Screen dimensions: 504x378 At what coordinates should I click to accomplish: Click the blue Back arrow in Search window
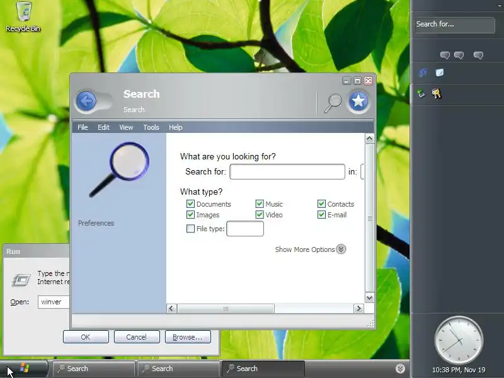(x=86, y=101)
